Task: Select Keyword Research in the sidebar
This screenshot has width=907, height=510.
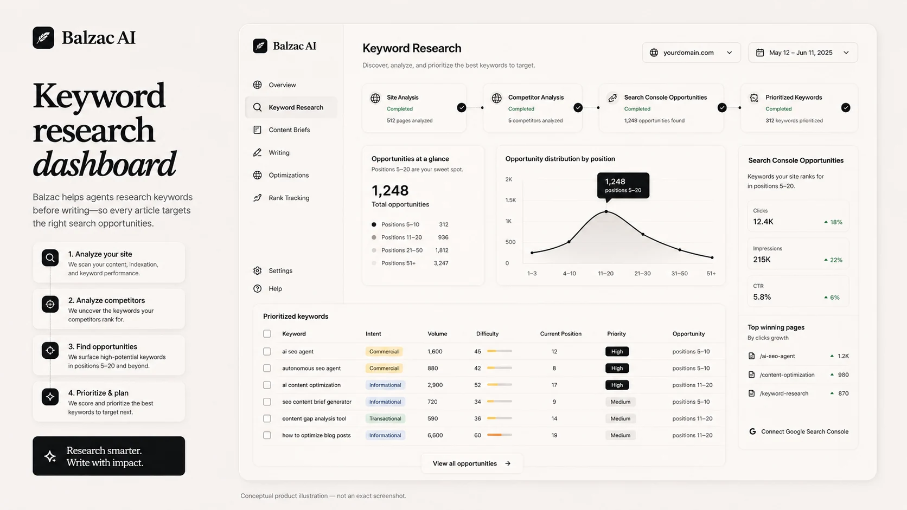Action: tap(291, 107)
